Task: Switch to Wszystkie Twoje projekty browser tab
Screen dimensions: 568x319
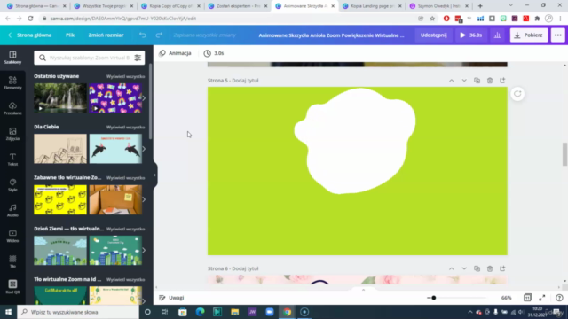Action: (x=103, y=6)
